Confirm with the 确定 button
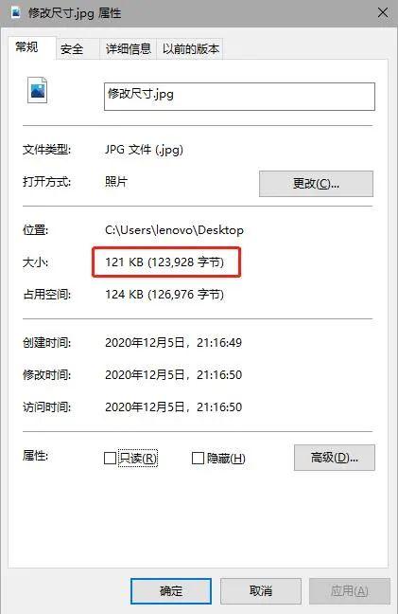Viewport: 398px width, 614px height. pyautogui.click(x=171, y=591)
